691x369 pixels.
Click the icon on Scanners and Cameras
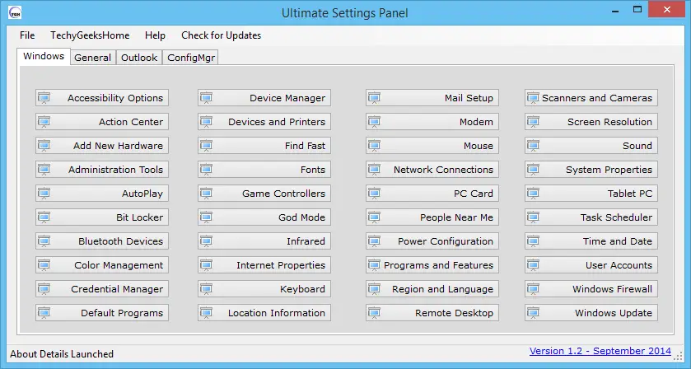pos(533,98)
